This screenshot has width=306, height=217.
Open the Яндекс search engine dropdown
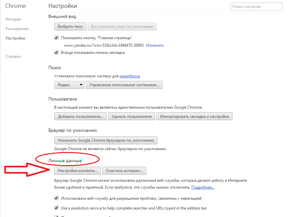coord(69,85)
